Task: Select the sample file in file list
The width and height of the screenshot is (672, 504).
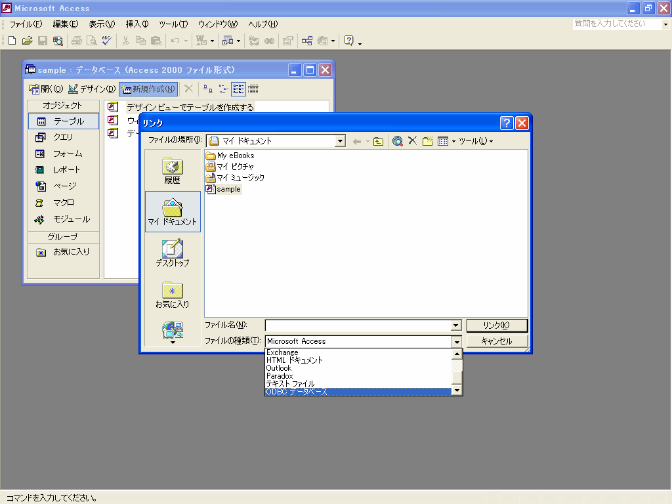Action: 224,189
